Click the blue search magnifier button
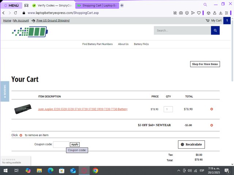 (x=215, y=30)
